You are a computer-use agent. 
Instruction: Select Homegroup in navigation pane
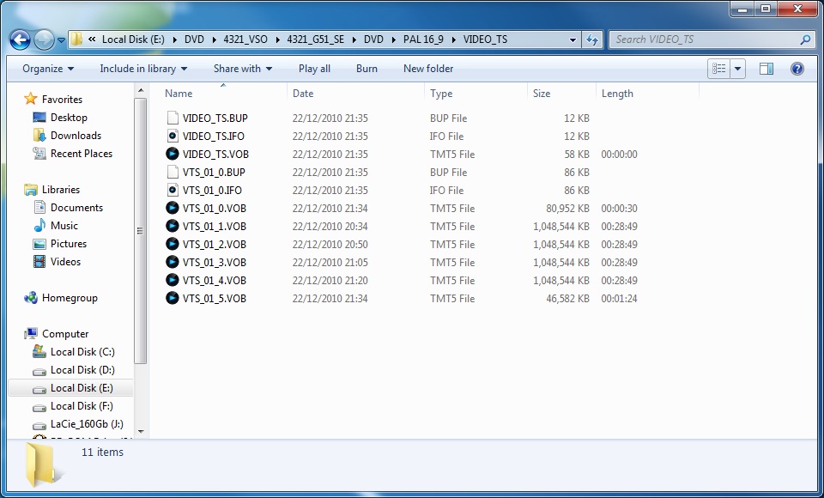click(x=70, y=298)
